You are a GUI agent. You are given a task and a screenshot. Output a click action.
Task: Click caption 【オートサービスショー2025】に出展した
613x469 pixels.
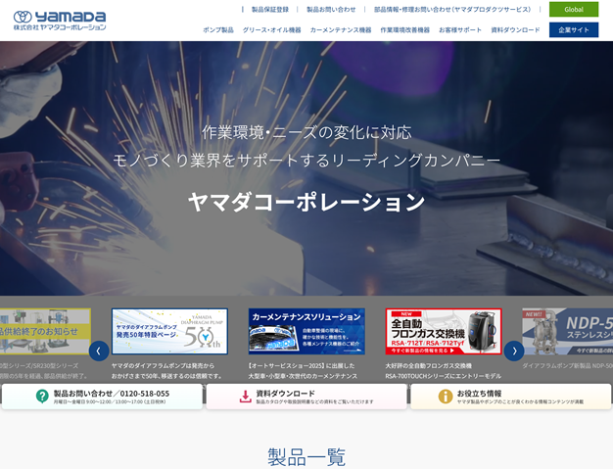pos(302,366)
